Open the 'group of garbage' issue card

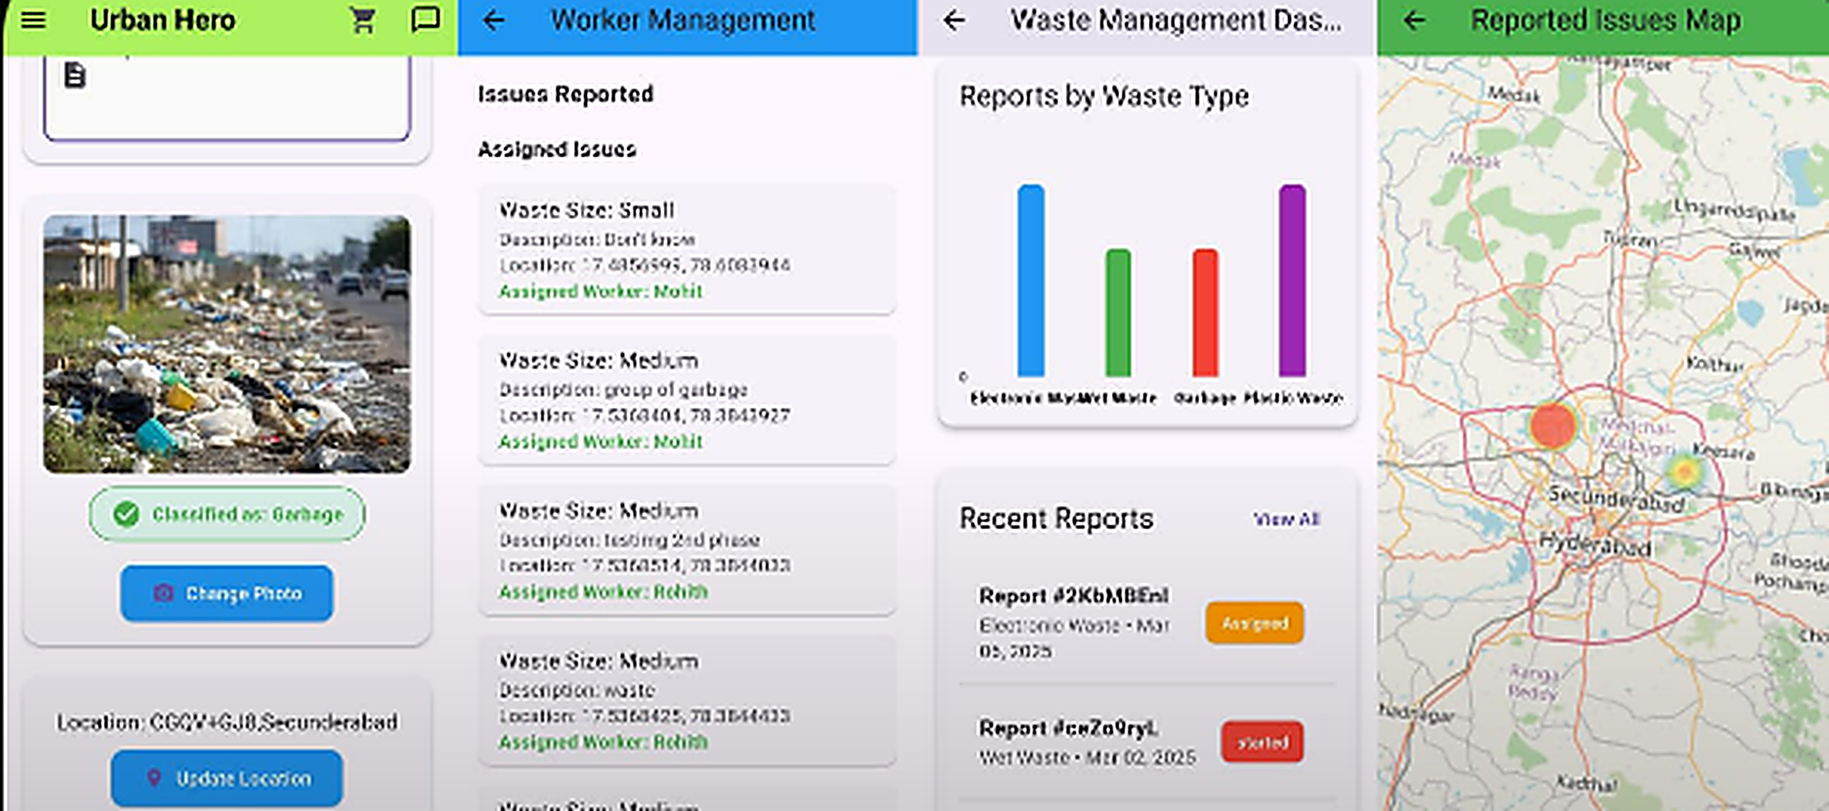coord(687,399)
